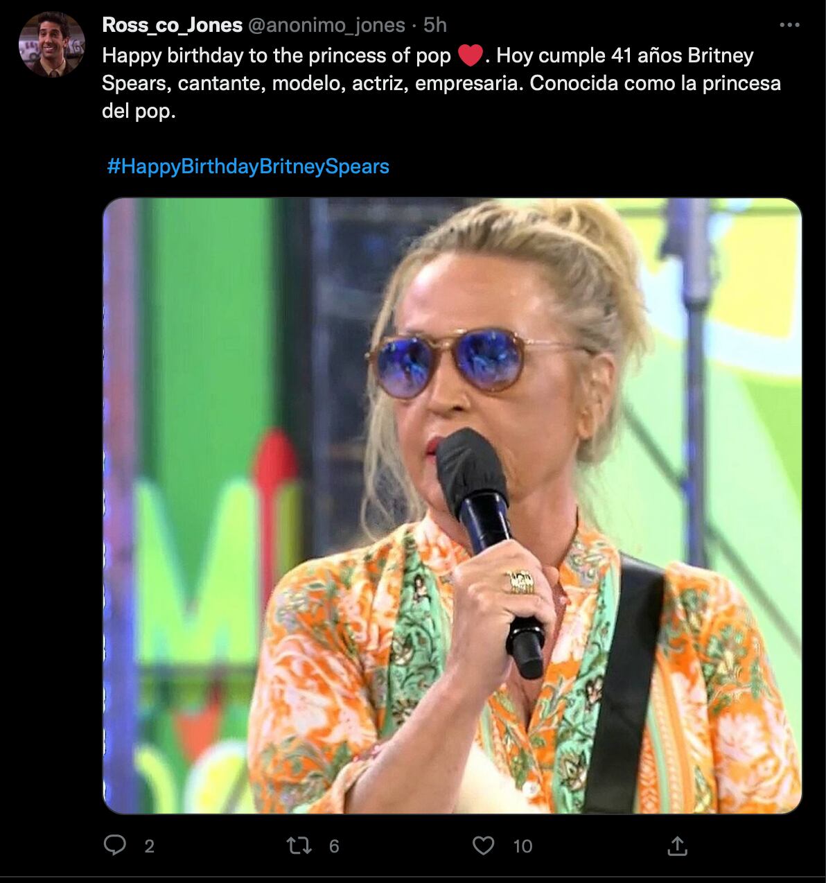Click the 5h timestamp link
The image size is (826, 883).
point(435,25)
